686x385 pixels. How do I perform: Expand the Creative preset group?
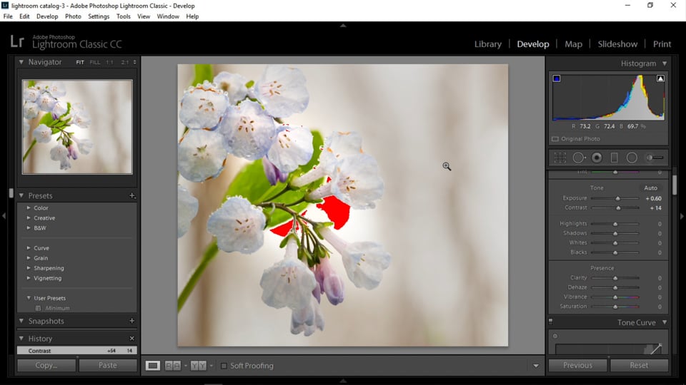pos(29,218)
